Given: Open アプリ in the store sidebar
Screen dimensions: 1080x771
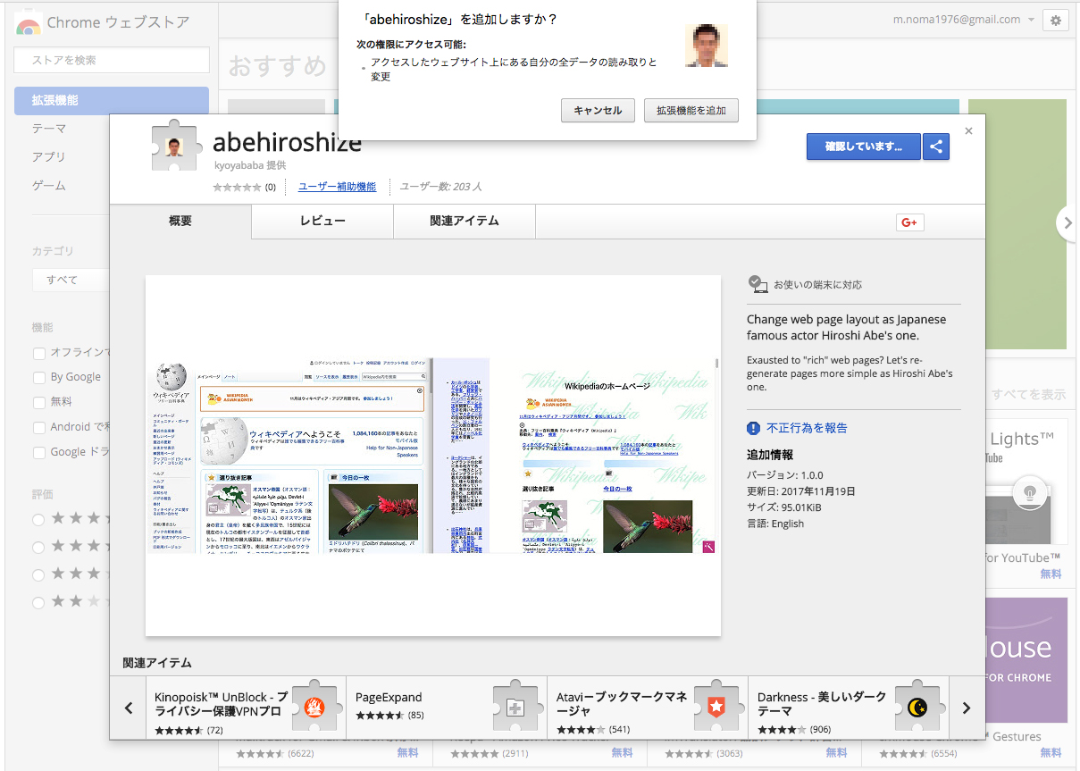Looking at the screenshot, I should pos(49,157).
